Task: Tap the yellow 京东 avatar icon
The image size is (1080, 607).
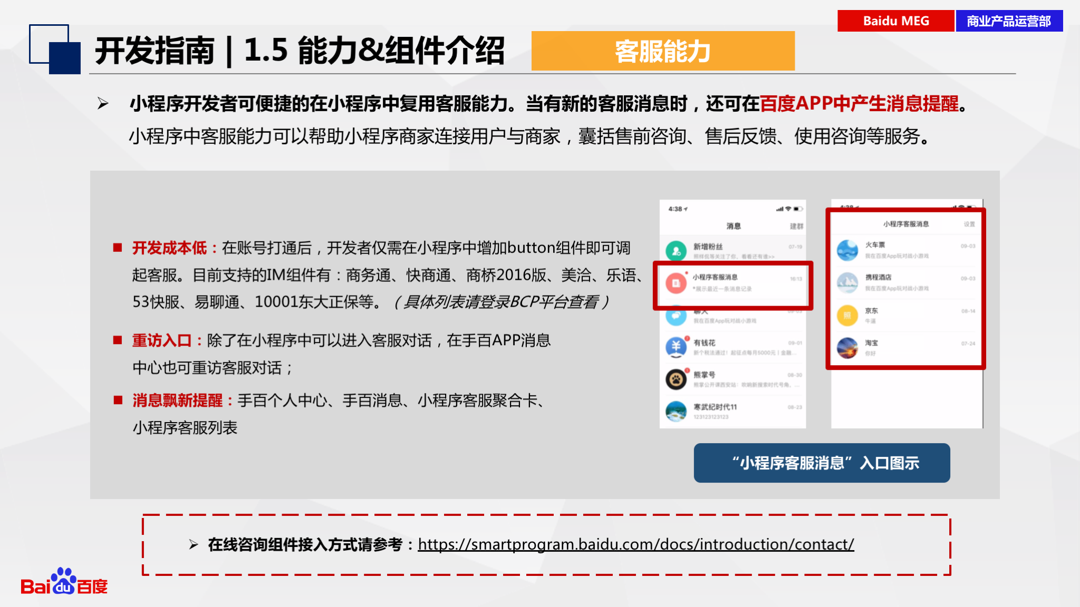Action: (x=847, y=315)
